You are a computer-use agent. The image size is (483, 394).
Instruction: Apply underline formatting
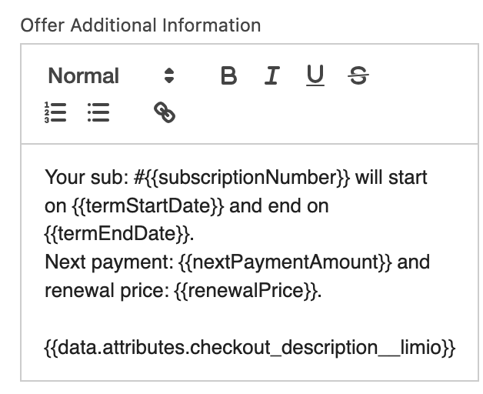(315, 75)
